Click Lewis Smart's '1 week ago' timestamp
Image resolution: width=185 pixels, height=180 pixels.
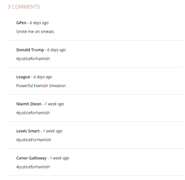[x=52, y=131]
